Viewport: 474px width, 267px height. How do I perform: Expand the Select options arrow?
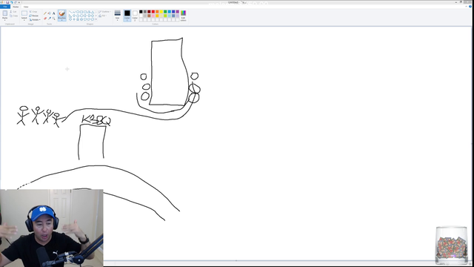click(x=24, y=19)
